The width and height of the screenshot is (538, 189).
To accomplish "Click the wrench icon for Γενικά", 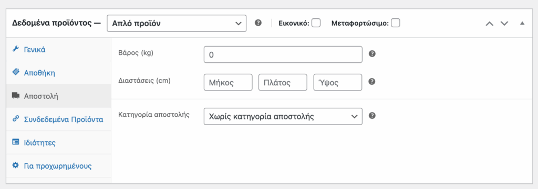I will tap(15, 49).
